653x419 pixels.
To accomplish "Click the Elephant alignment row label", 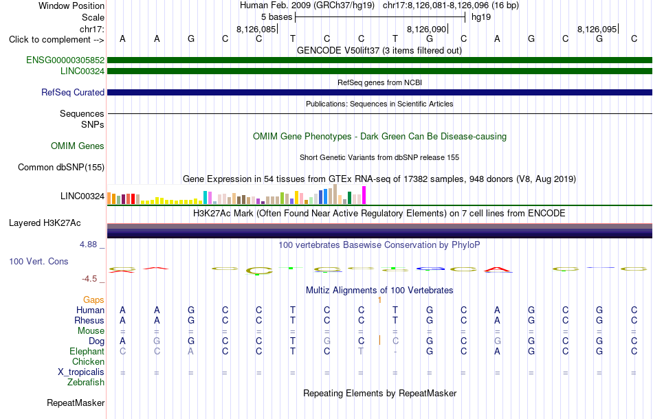I will pos(87,352).
